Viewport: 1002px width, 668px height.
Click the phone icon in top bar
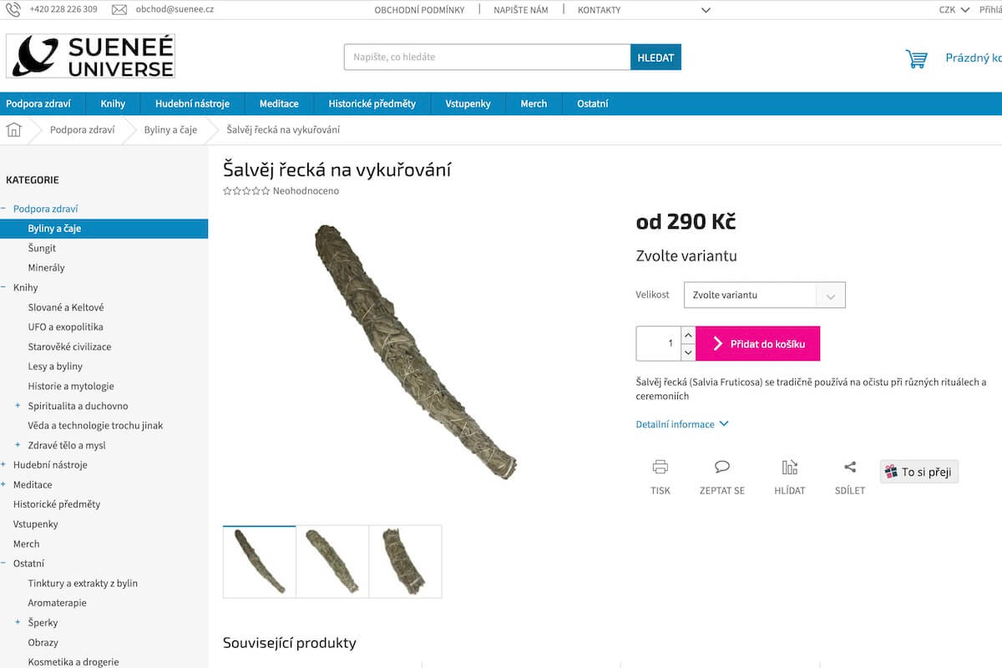[13, 10]
